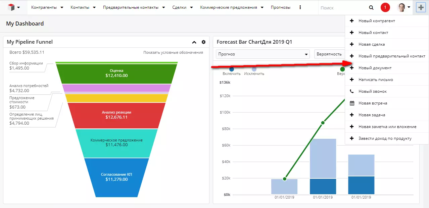
Task: Click Показать условные обозначения link
Action: [173, 52]
